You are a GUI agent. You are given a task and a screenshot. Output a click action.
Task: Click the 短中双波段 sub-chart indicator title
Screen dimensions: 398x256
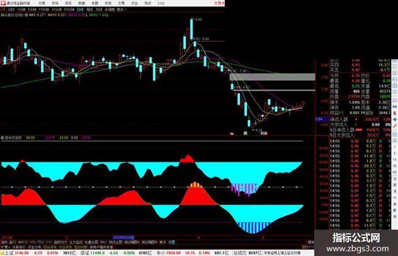pyautogui.click(x=13, y=138)
